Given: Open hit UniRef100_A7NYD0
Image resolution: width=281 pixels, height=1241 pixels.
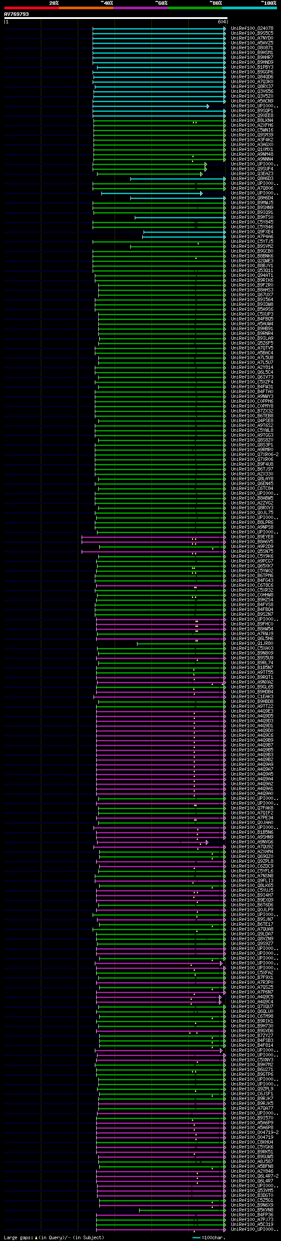Looking at the screenshot, I should click(x=252, y=38).
